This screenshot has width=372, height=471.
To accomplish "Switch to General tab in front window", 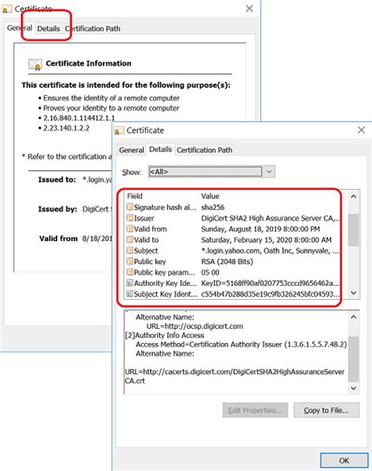I will tap(132, 150).
